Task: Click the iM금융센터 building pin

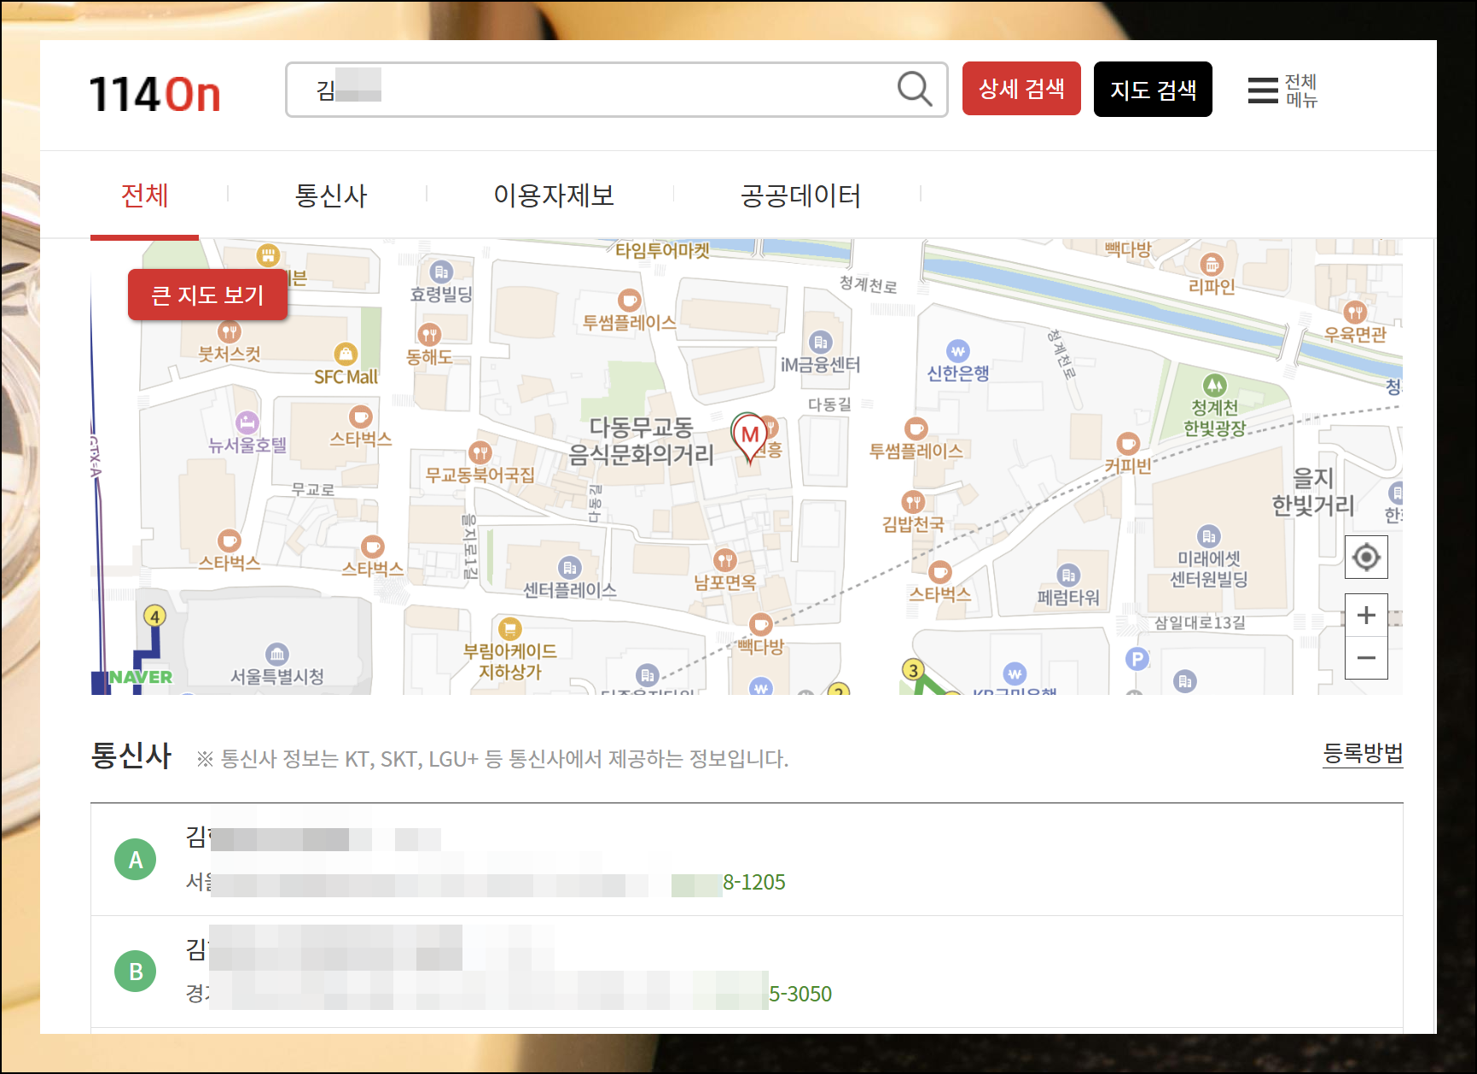Action: pos(820,342)
